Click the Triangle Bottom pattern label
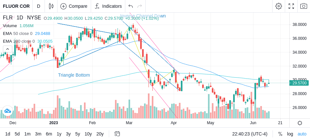The width and height of the screenshot is (310, 140). click(74, 75)
